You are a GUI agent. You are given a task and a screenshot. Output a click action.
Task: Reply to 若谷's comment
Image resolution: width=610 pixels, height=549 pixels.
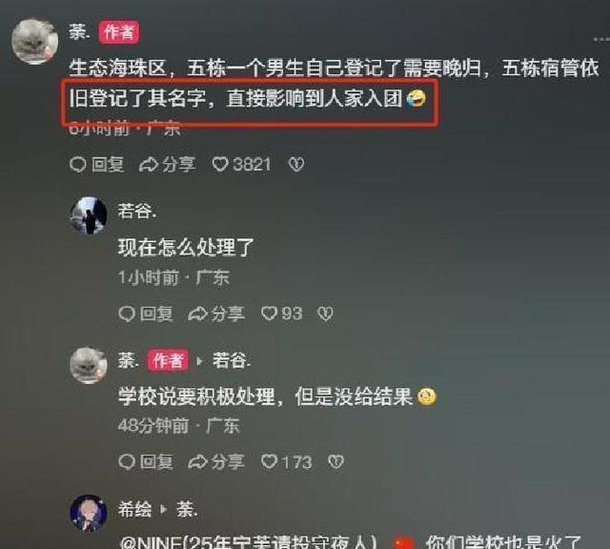pyautogui.click(x=146, y=314)
